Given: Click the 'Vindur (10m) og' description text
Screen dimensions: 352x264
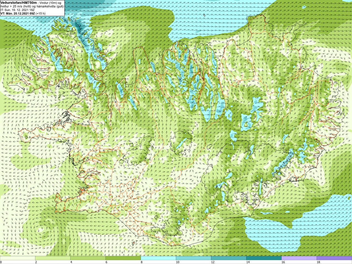Looking at the screenshot, I should click(51, 3).
